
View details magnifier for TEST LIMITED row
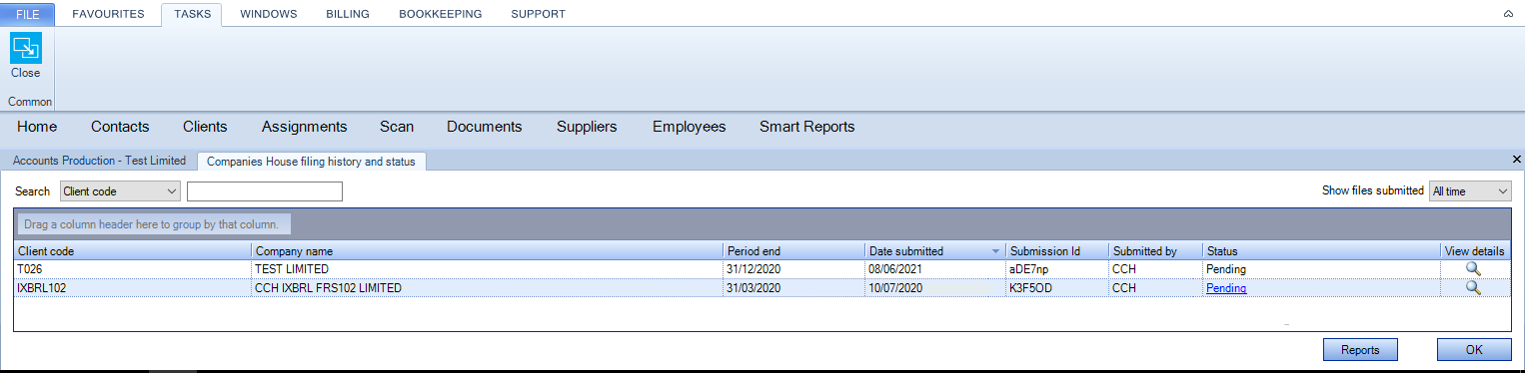coord(1472,269)
